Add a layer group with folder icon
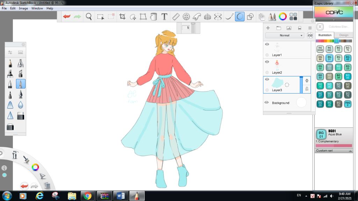The image size is (358, 201). coord(279,28)
